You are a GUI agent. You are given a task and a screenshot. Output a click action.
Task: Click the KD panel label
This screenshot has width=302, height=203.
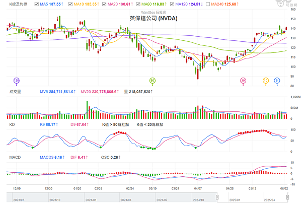pyautogui.click(x=12, y=124)
